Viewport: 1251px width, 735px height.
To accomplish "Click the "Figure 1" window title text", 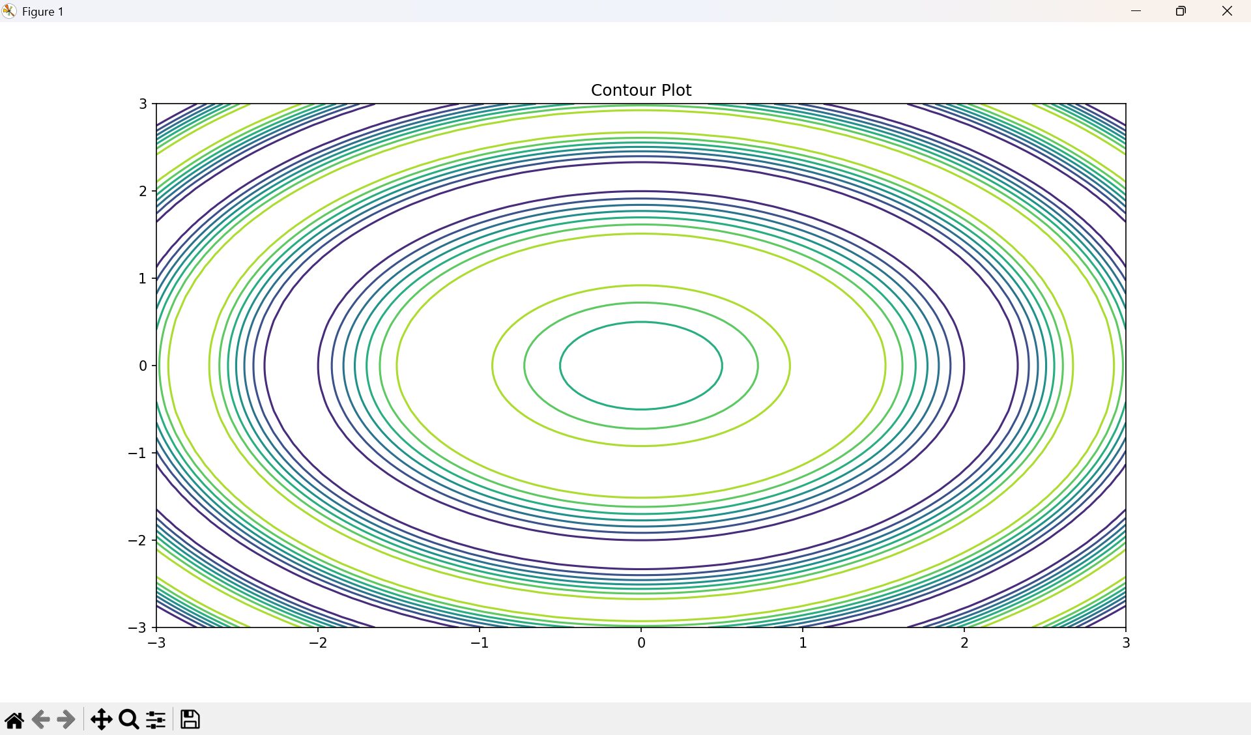I will [42, 12].
